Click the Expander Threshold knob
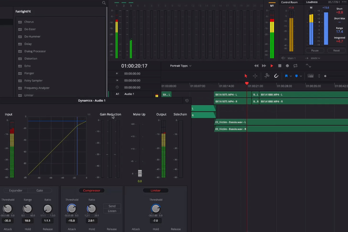The height and width of the screenshot is (232, 348). [x=8, y=209]
